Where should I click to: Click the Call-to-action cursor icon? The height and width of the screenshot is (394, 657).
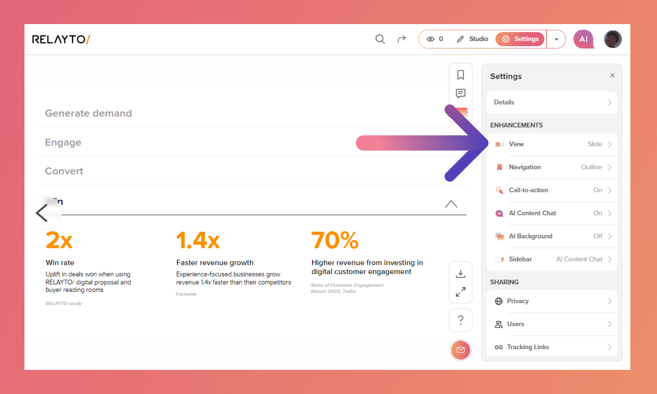499,190
